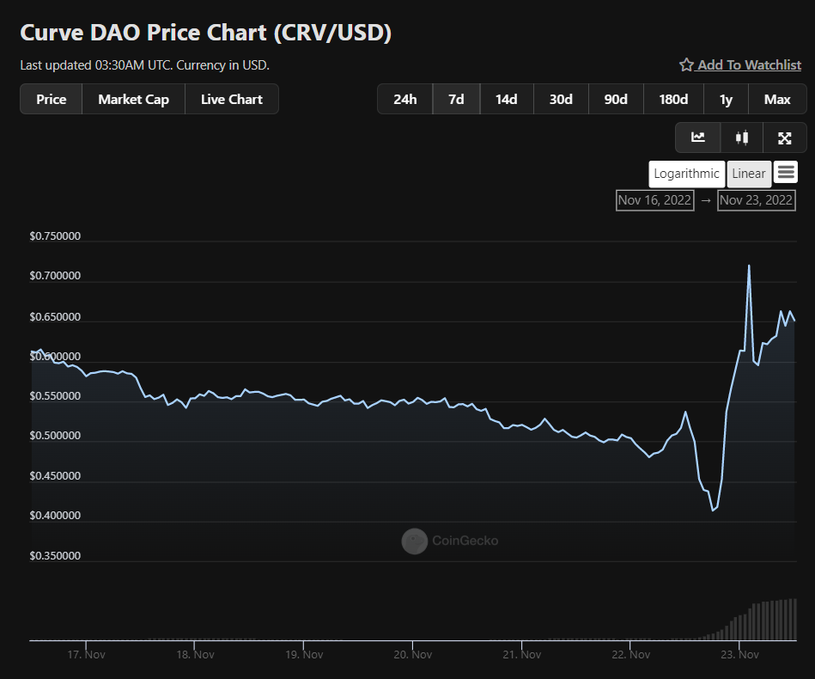Click the 19. Nov date label
The width and height of the screenshot is (815, 679).
pyautogui.click(x=304, y=655)
